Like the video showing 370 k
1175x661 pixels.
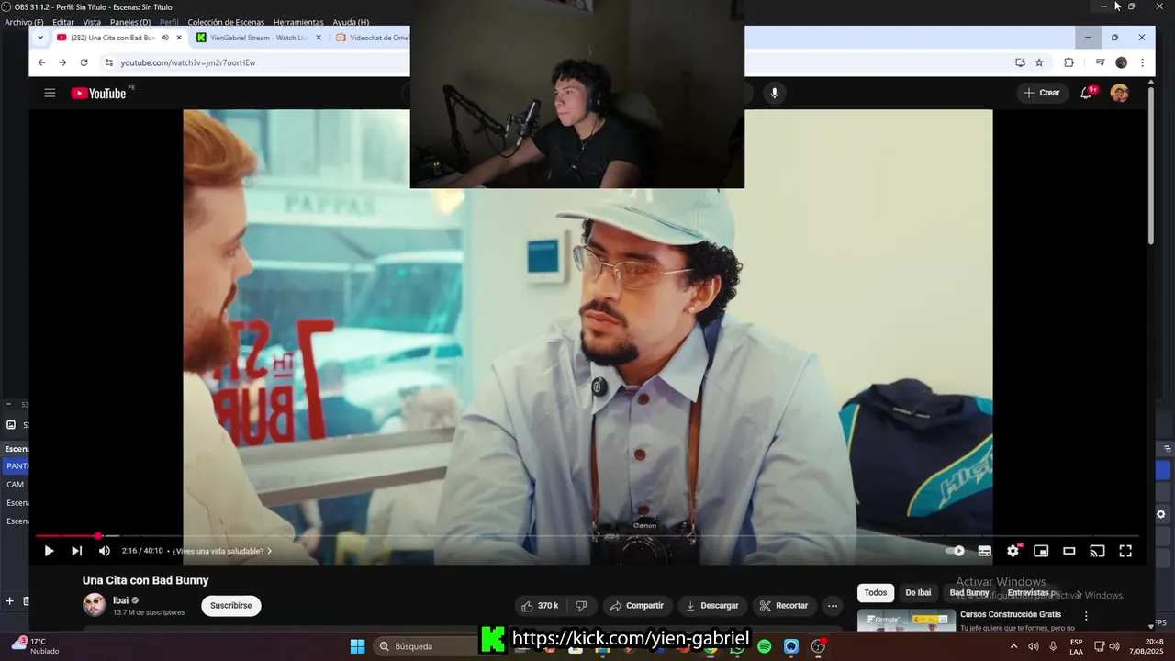540,606
